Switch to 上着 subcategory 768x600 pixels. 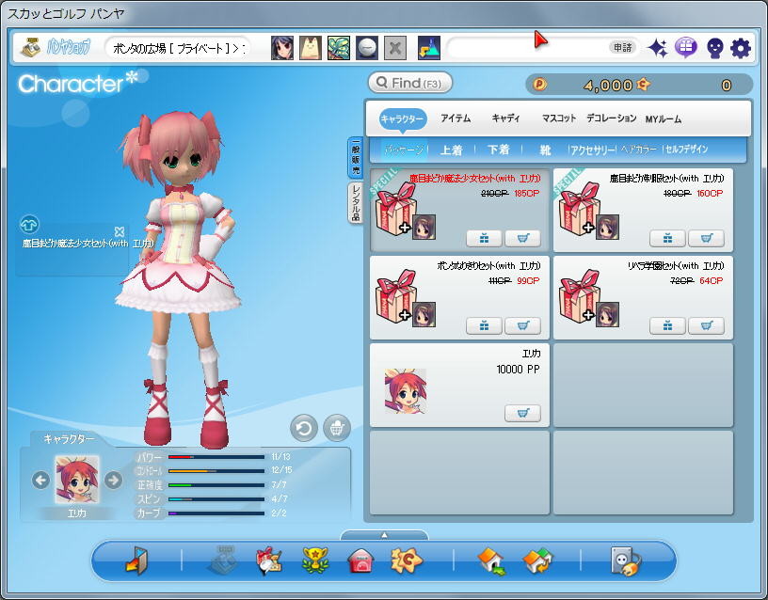451,150
